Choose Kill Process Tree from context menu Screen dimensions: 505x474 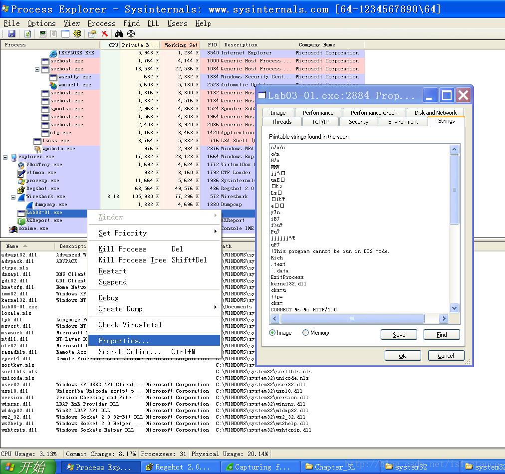coord(132,260)
